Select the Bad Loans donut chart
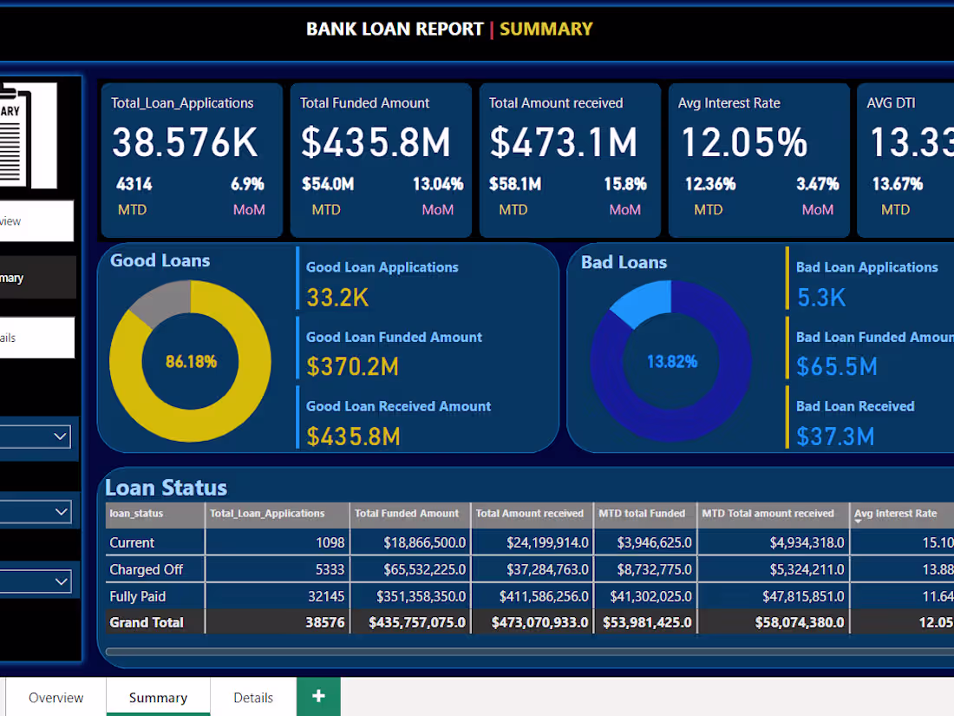This screenshot has height=716, width=954. [672, 361]
